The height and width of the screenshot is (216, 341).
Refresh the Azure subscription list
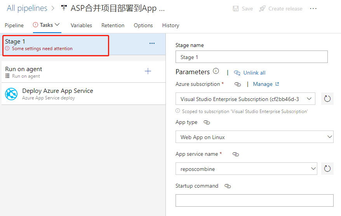[327, 99]
